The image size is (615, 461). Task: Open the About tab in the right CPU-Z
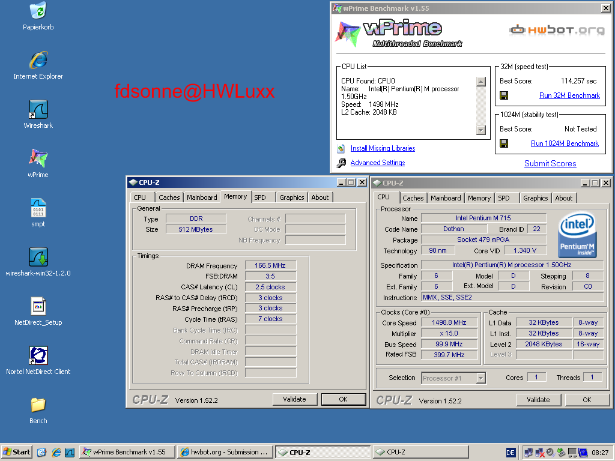click(563, 198)
